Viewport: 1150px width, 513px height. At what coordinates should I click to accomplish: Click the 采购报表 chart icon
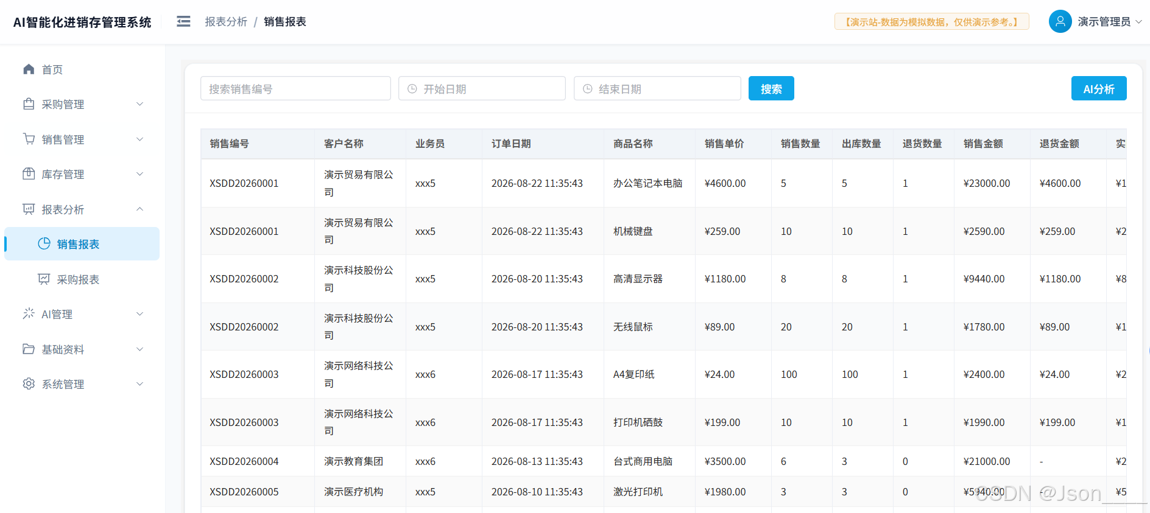tap(44, 279)
